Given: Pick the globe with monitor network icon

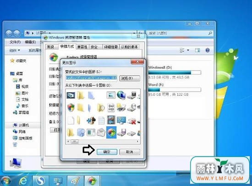Looking at the screenshot, I should [121, 95].
